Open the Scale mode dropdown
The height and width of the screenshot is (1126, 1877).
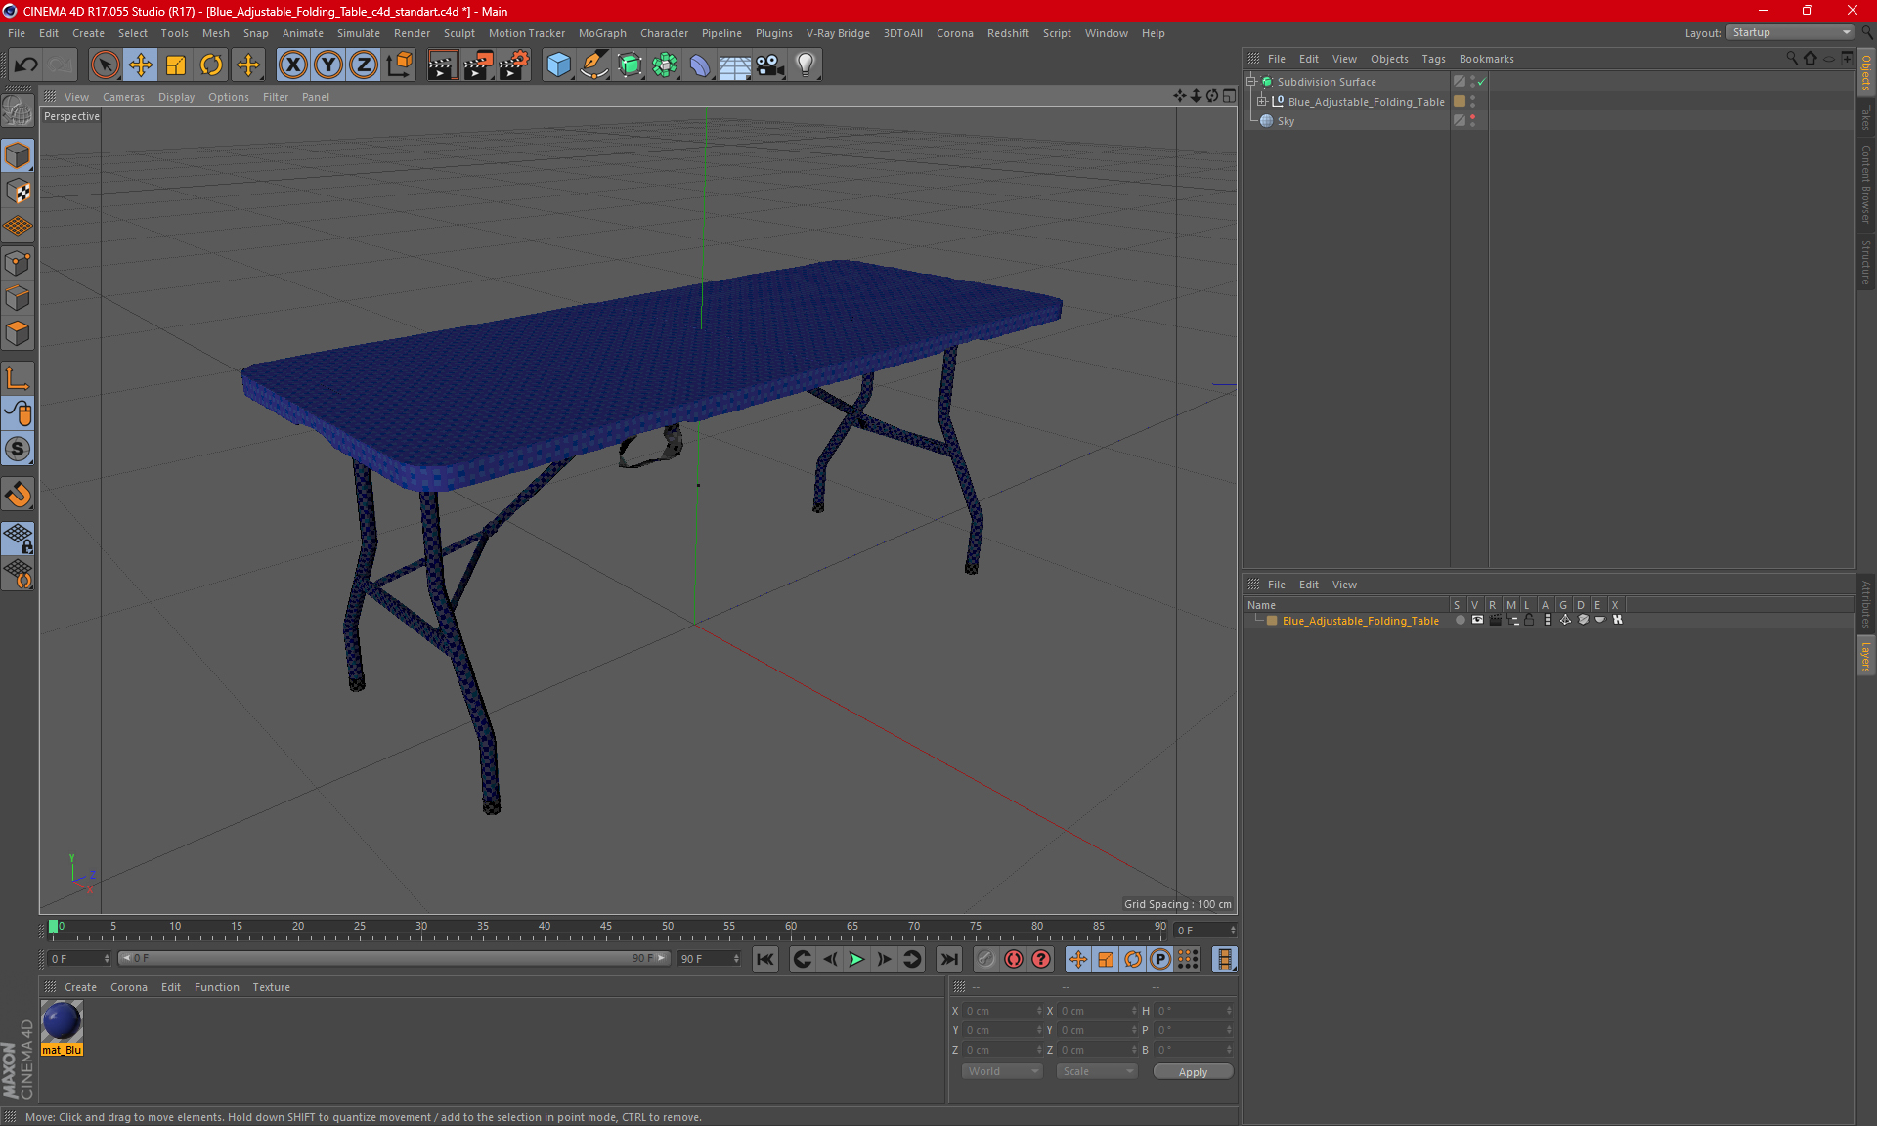1097,1071
